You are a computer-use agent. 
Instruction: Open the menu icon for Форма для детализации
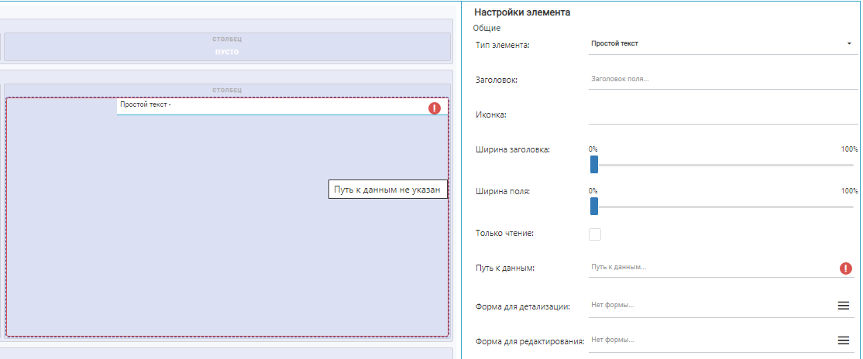844,306
